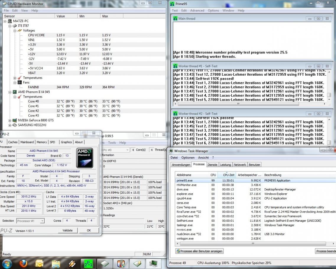Click the Arbeitsspeicher column header
The width and height of the screenshot is (336, 269).
click(249, 175)
